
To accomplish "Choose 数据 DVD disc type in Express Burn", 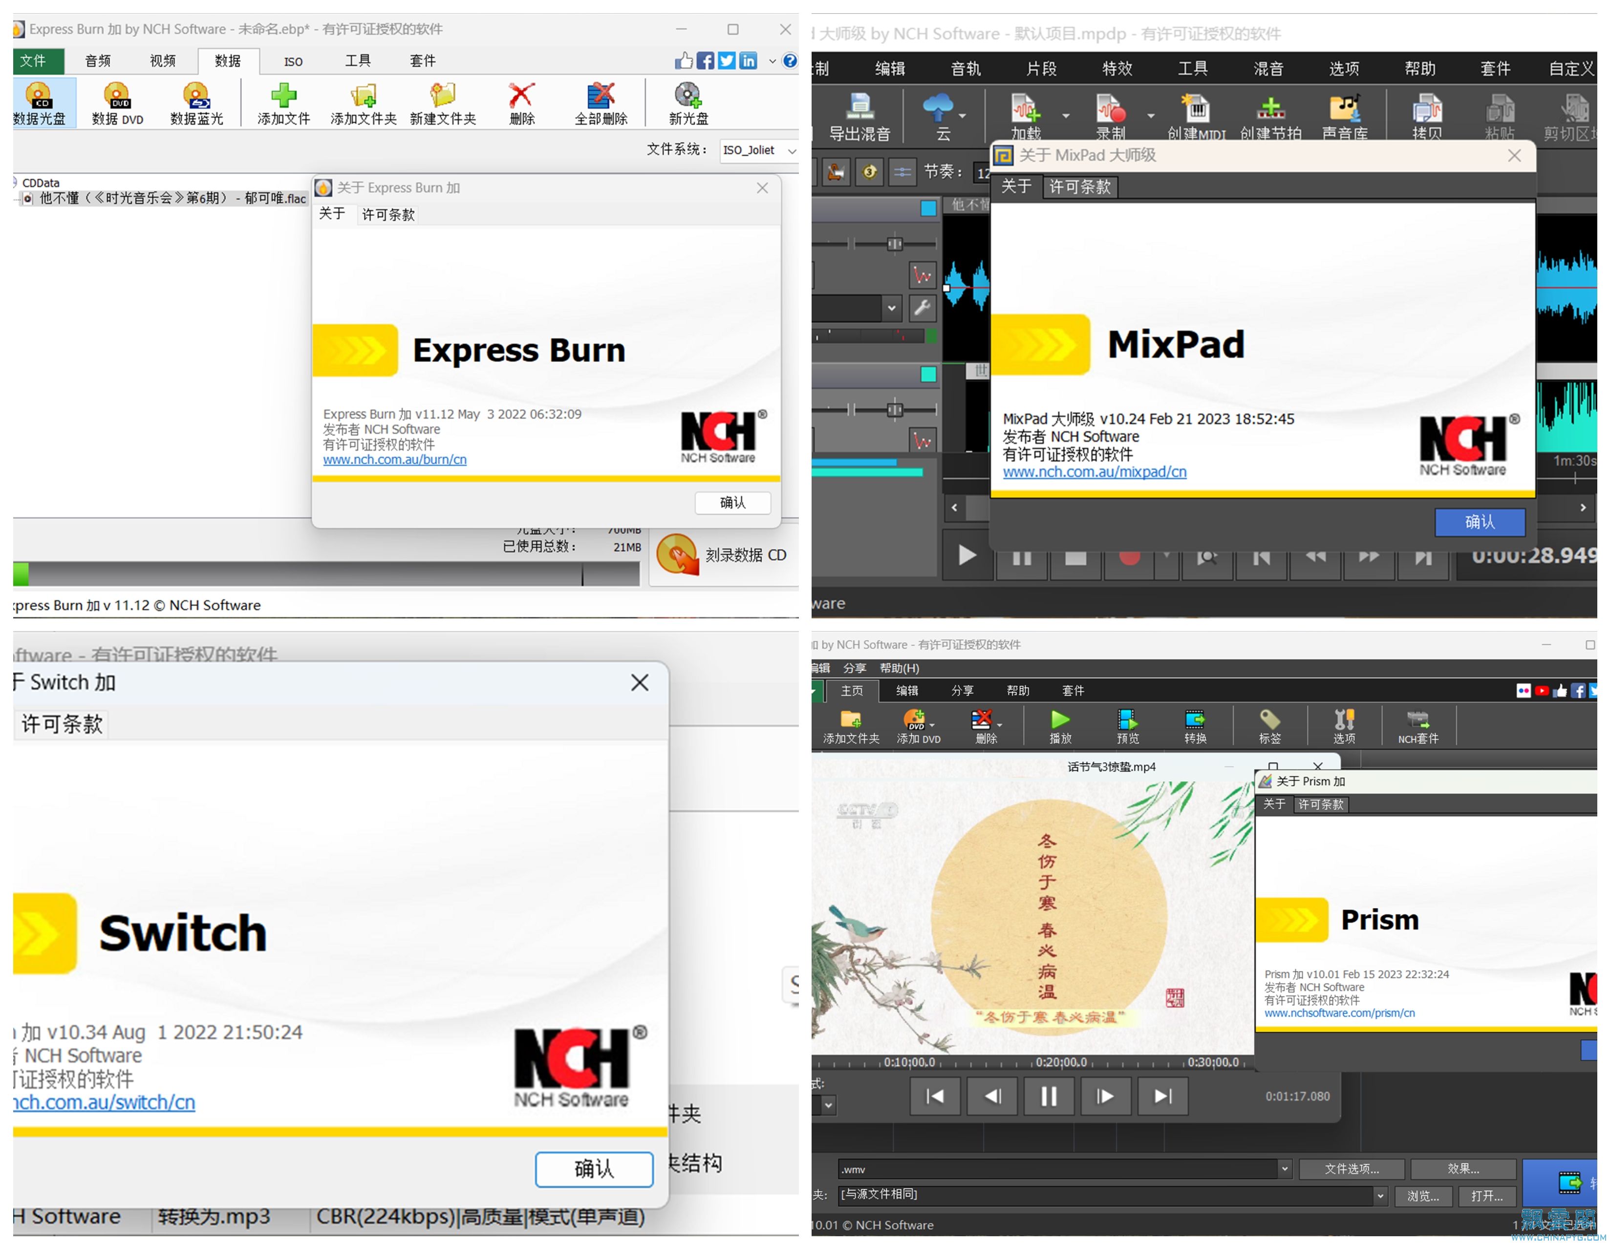I will pyautogui.click(x=117, y=104).
